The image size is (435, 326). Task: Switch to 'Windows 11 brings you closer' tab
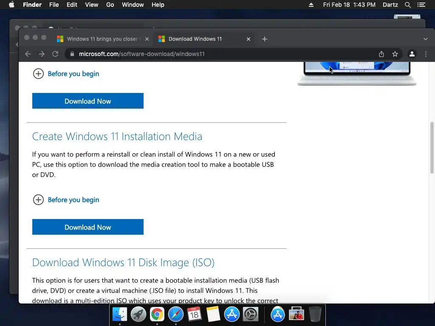(x=102, y=39)
